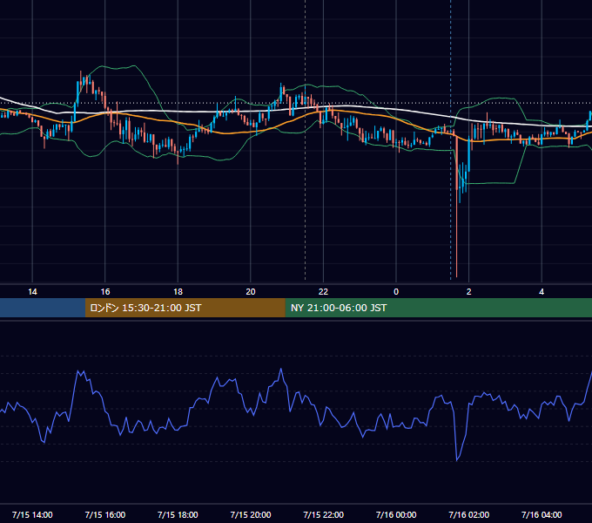
Task: Click the hour label 4 on price chart axis
Action: tap(542, 292)
